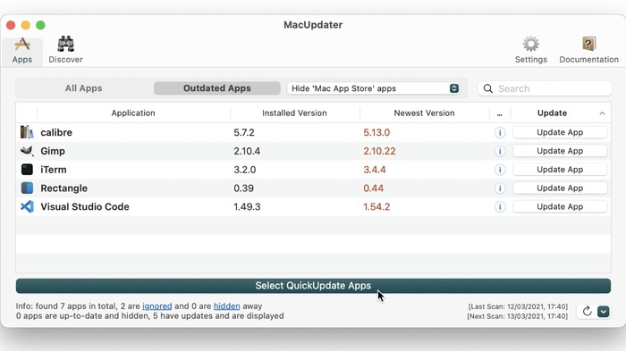Click newest version 5.13.0
The width and height of the screenshot is (626, 351).
pyautogui.click(x=376, y=132)
